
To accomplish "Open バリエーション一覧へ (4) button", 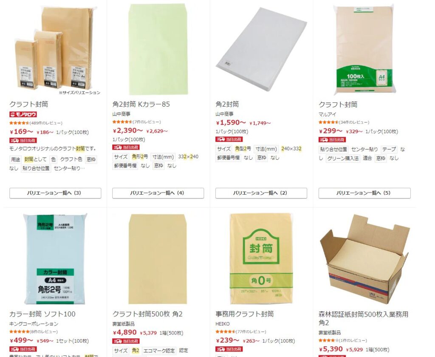I will pos(158,193).
